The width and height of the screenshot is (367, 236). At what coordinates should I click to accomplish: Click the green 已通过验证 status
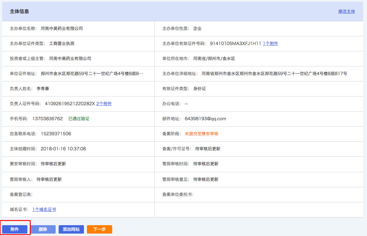pyautogui.click(x=79, y=119)
